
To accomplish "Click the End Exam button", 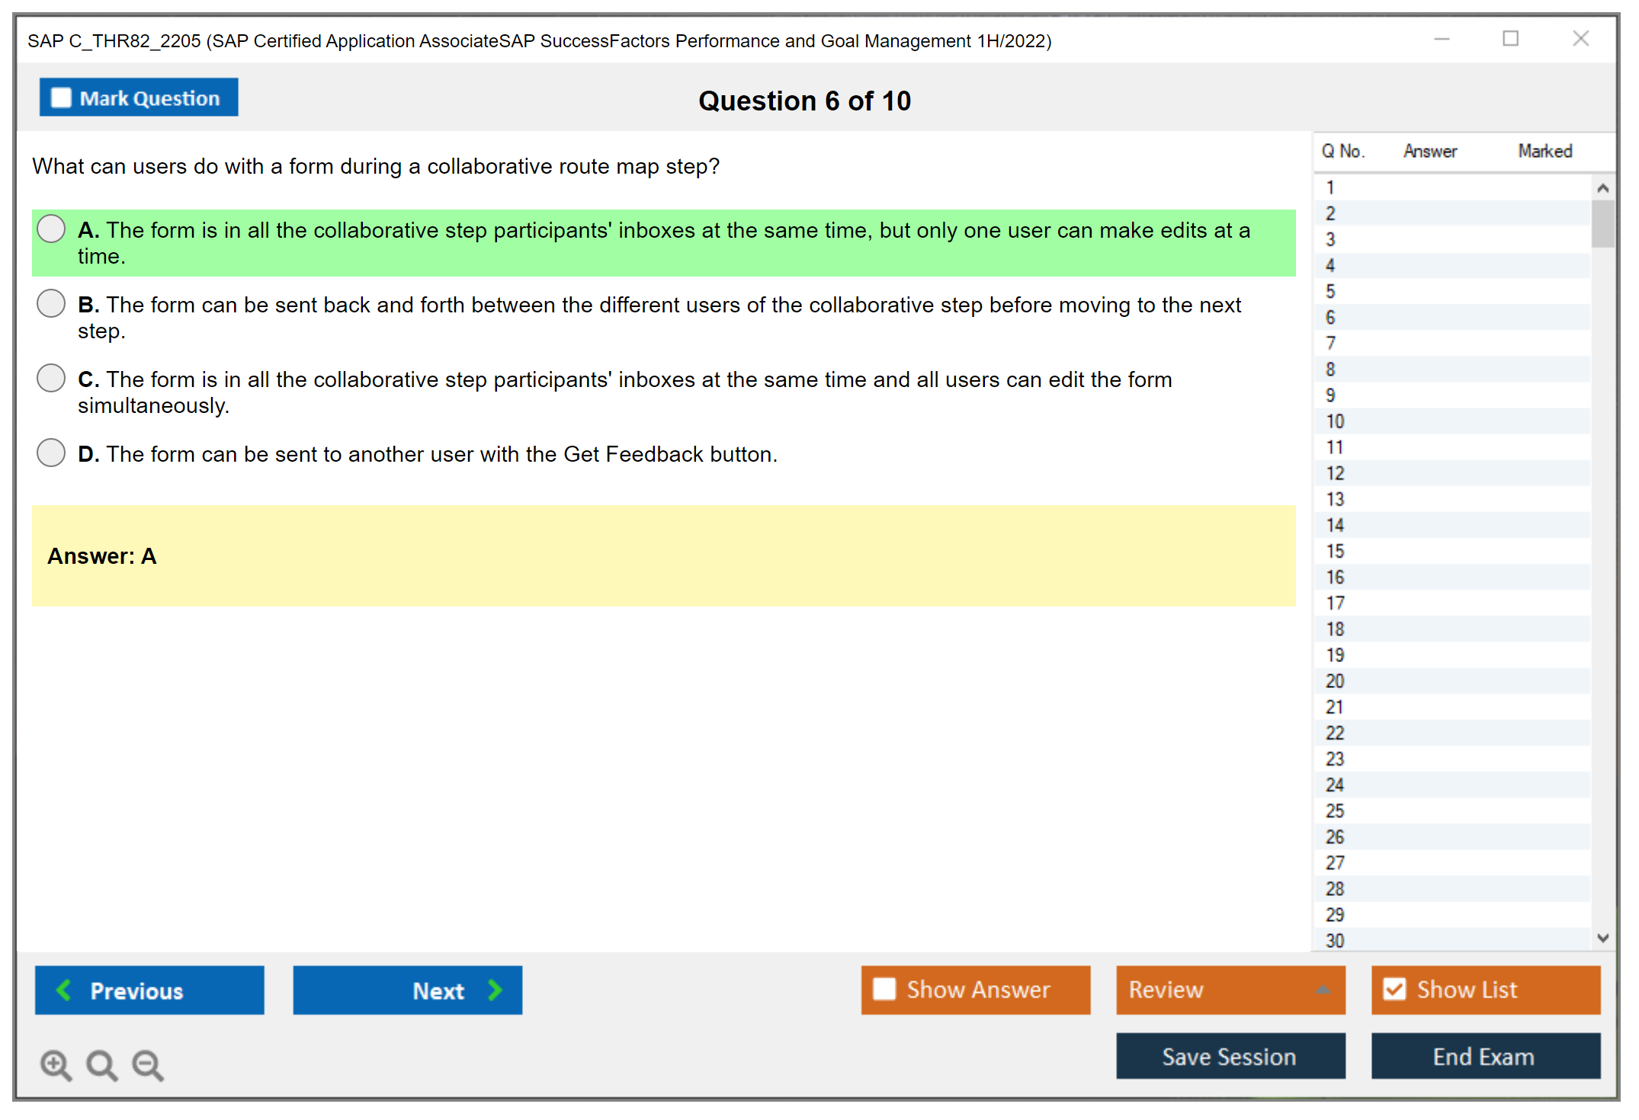I will 1484,1057.
